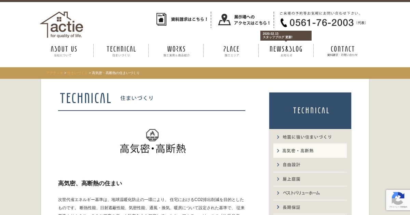This screenshot has width=410, height=215.
Task: Click the insulation flame icon above the heading
Action: tap(152, 135)
